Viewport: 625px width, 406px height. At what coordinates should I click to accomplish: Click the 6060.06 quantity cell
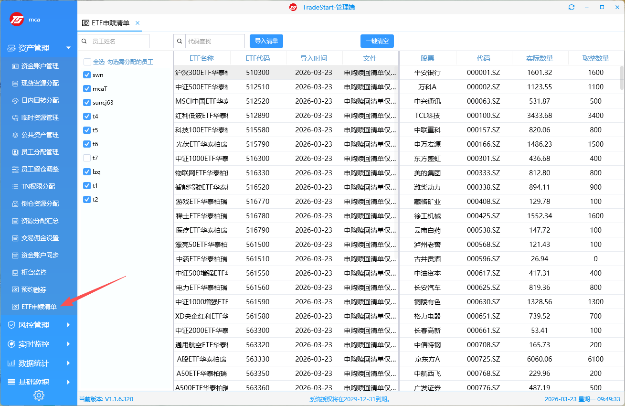pyautogui.click(x=540, y=359)
